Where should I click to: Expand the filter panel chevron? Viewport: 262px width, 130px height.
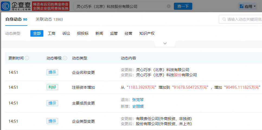pyautogui.click(x=165, y=43)
